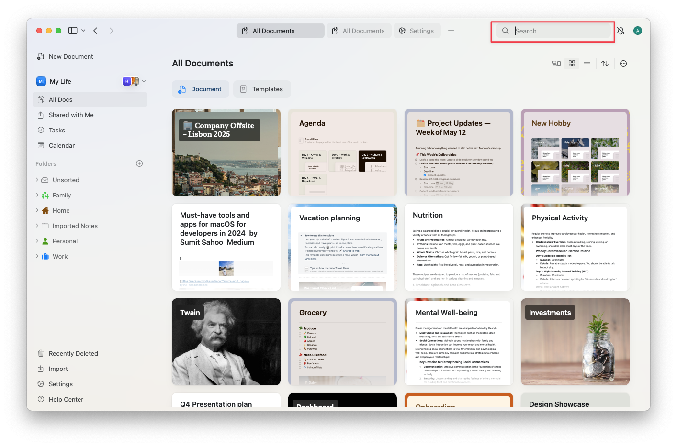Open Company Offsite Lisbon 2025 document
The width and height of the screenshot is (677, 446).
[x=226, y=152]
